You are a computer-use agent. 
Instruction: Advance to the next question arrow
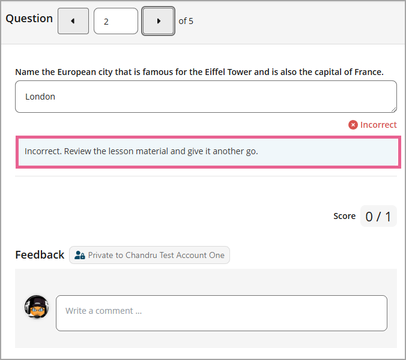click(159, 21)
